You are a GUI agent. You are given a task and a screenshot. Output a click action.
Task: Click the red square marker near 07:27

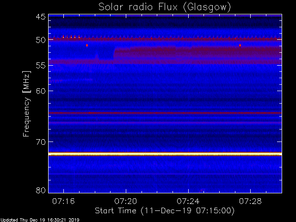click(240, 45)
